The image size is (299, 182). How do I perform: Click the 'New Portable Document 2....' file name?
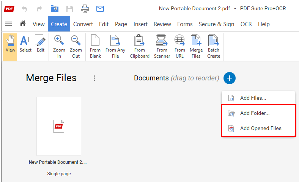tap(58, 162)
